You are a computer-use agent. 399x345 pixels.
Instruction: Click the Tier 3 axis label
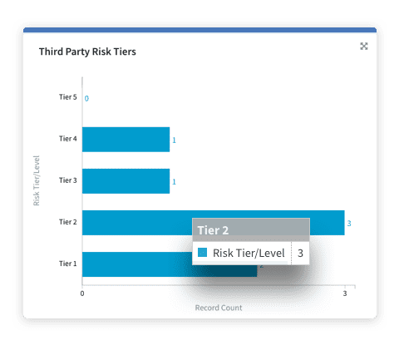67,180
